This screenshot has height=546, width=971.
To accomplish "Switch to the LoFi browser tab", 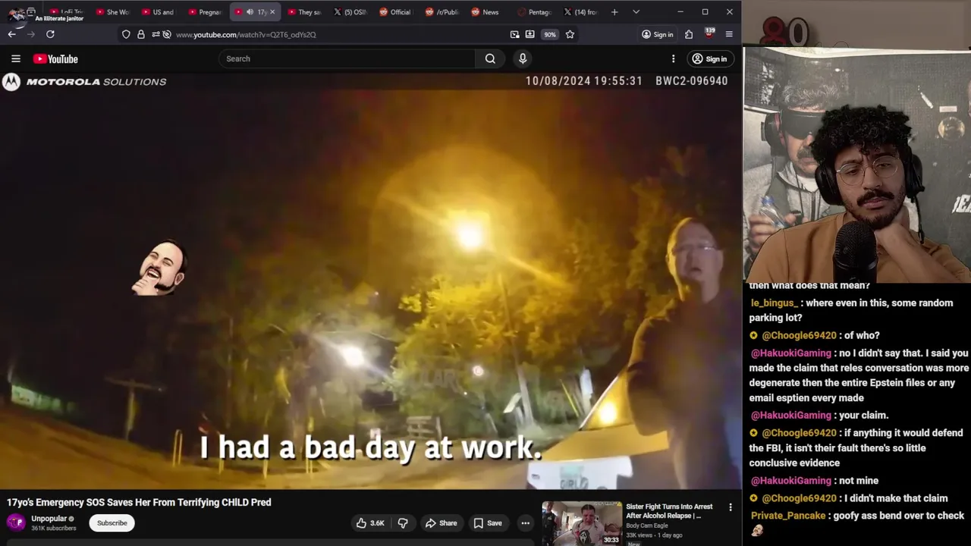I will (x=67, y=12).
